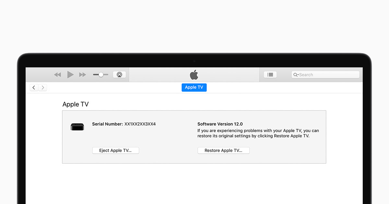
Task: Click the Apple logo in the status display
Action: pos(194,75)
